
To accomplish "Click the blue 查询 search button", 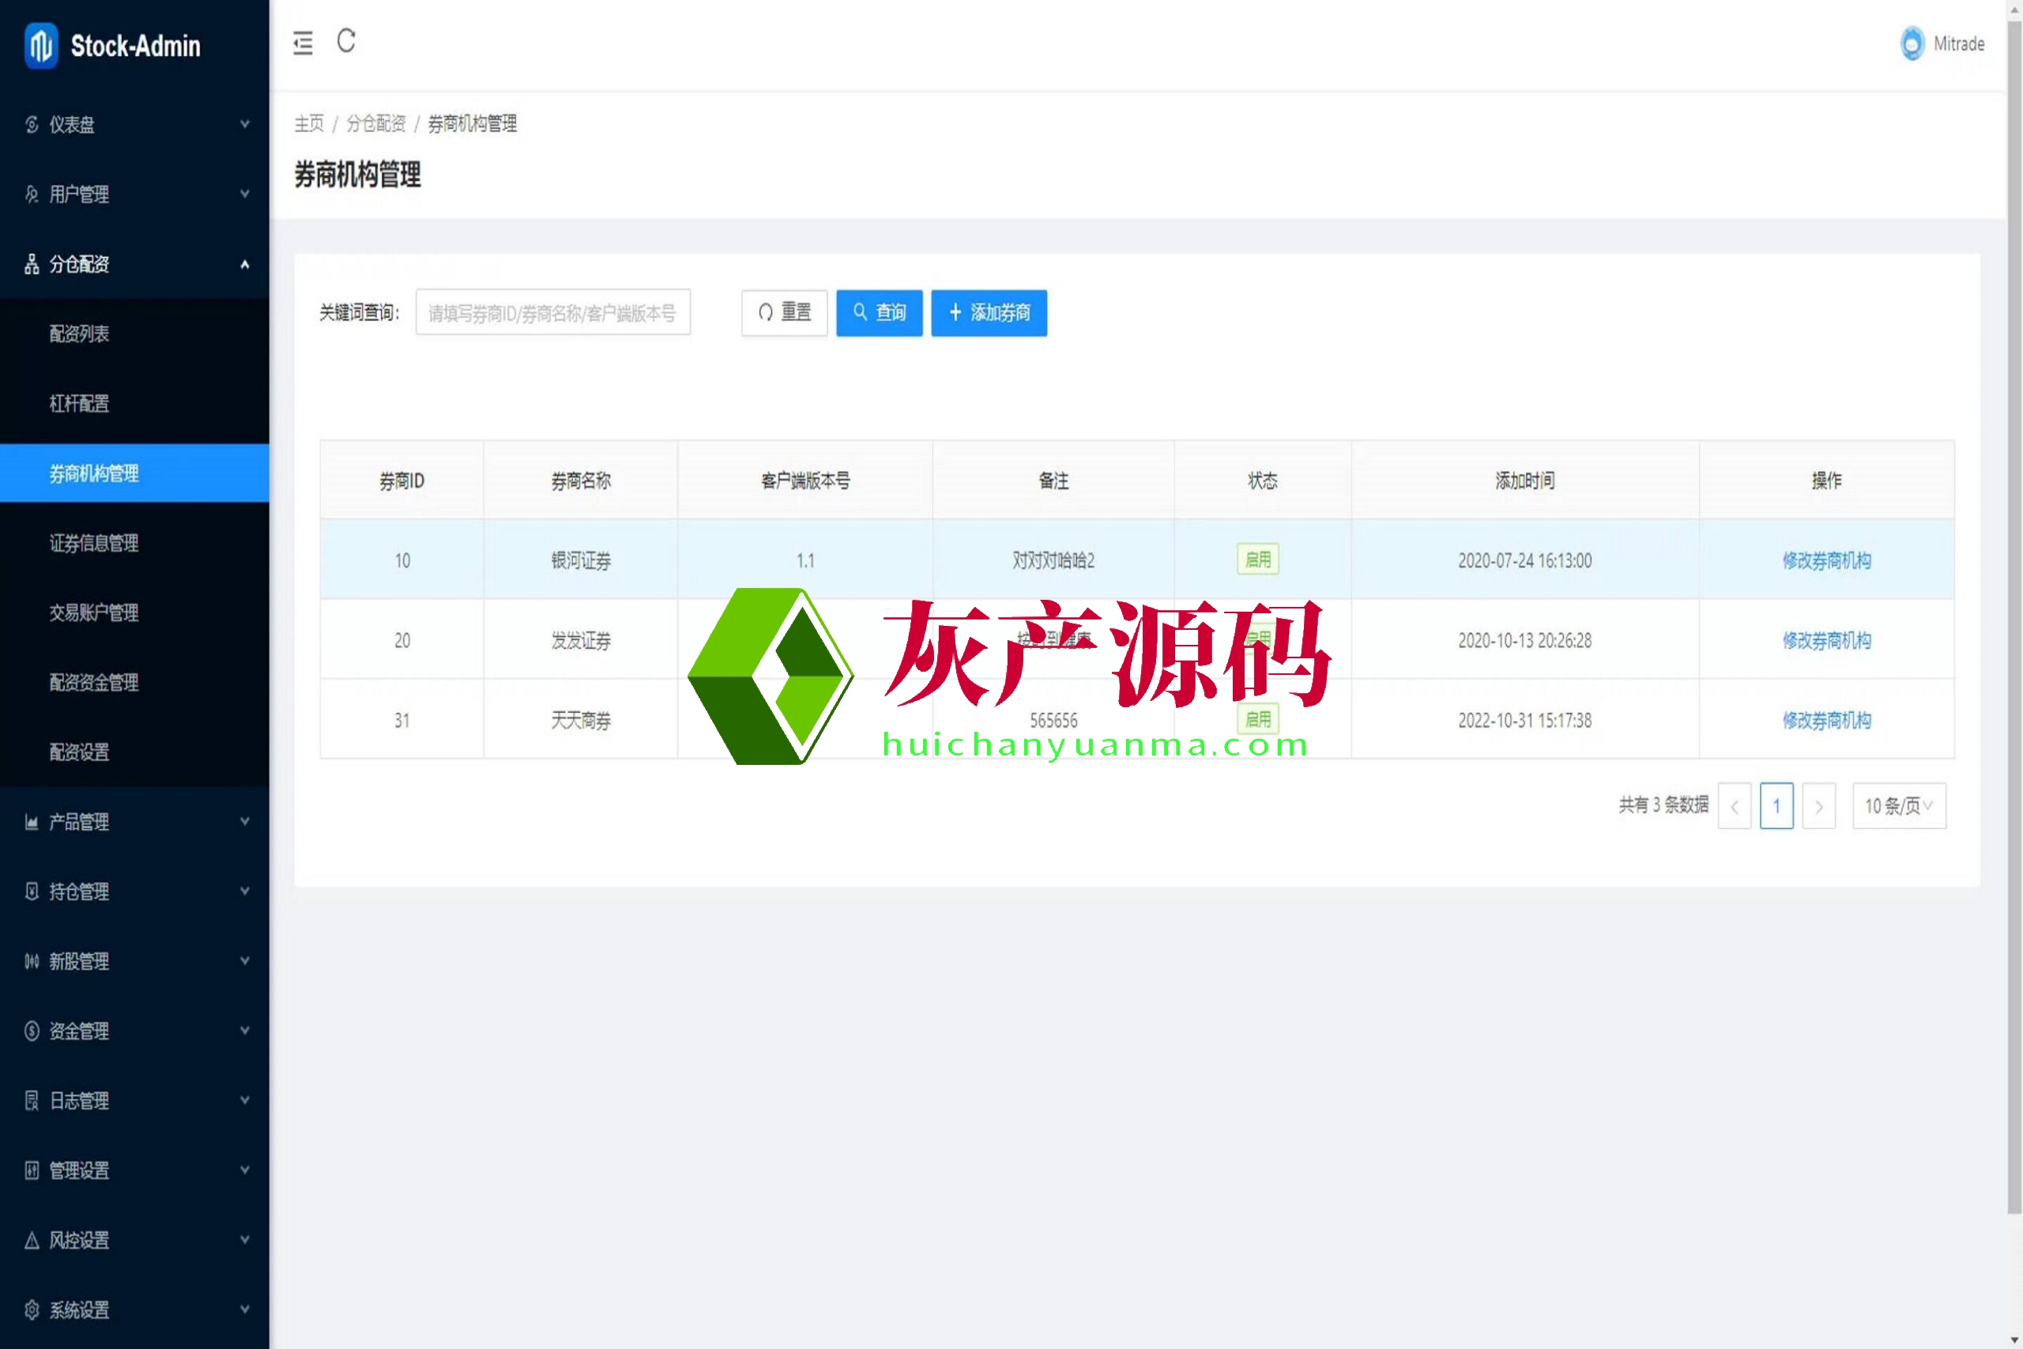I will tap(878, 312).
